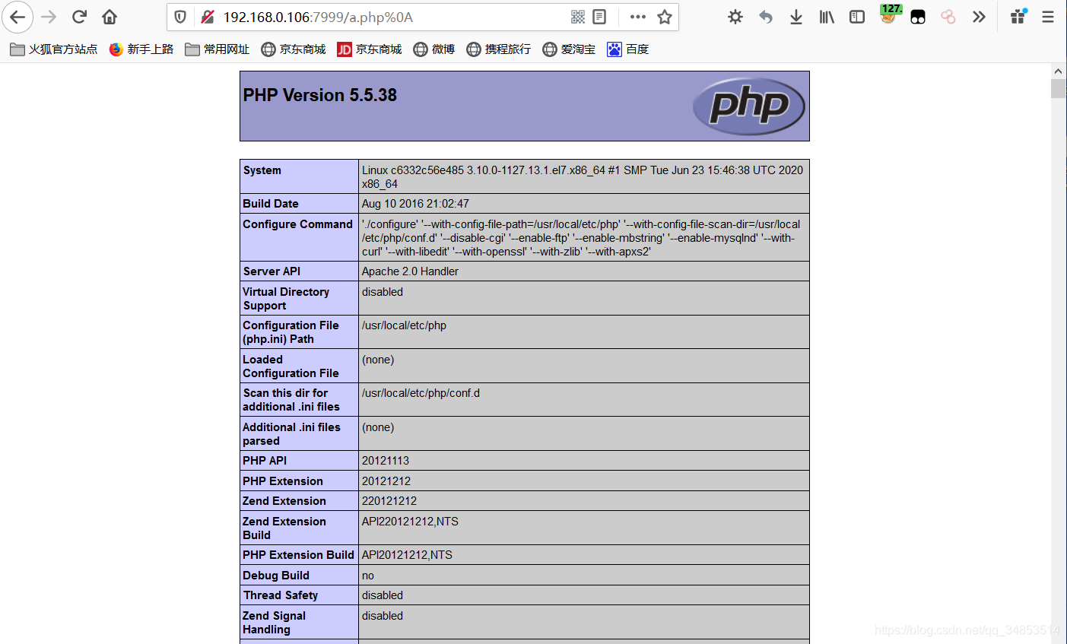Click the PHP logo image
This screenshot has height=644, width=1067.
pyautogui.click(x=749, y=106)
